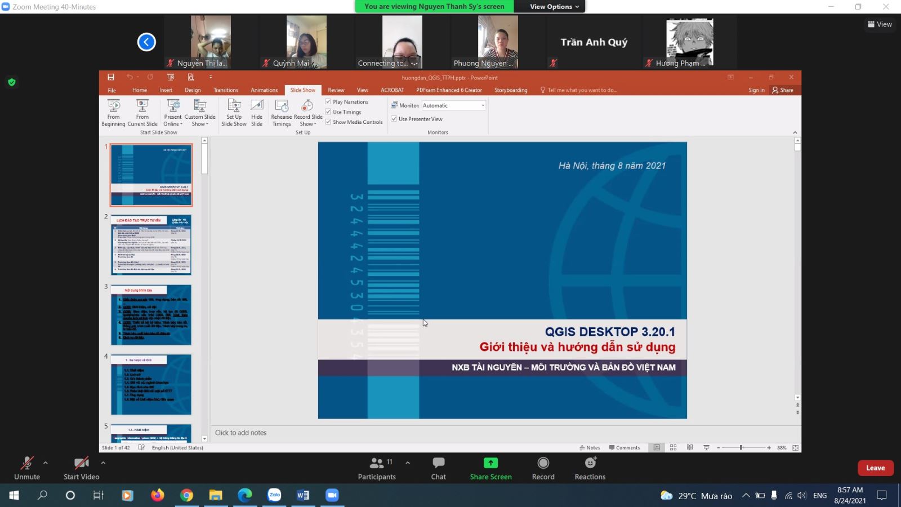The height and width of the screenshot is (507, 901).
Task: Unmute microphone in Zoom
Action: [x=27, y=468]
